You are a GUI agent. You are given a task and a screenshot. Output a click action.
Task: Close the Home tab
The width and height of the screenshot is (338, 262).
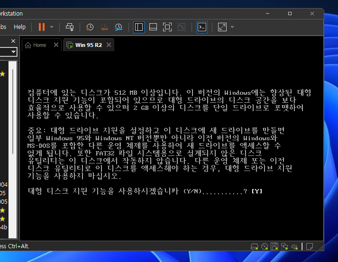point(56,45)
